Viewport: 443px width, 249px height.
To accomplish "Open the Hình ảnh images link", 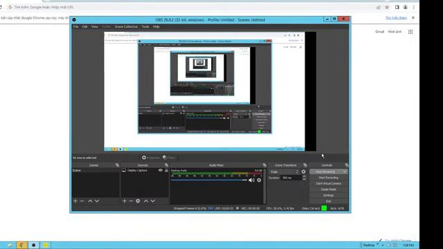I will 395,32.
